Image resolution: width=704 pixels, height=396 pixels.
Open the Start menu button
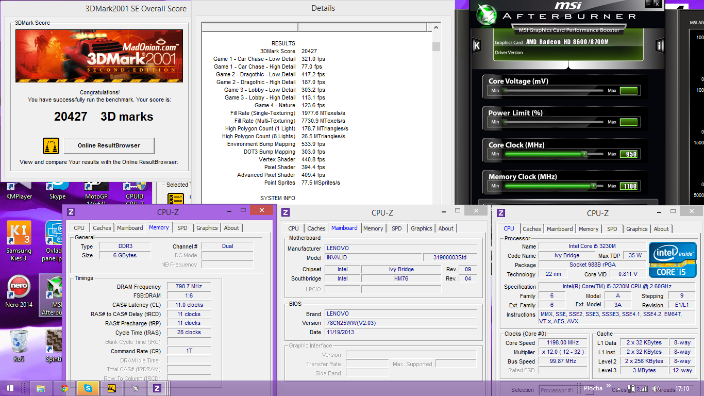pos(10,388)
